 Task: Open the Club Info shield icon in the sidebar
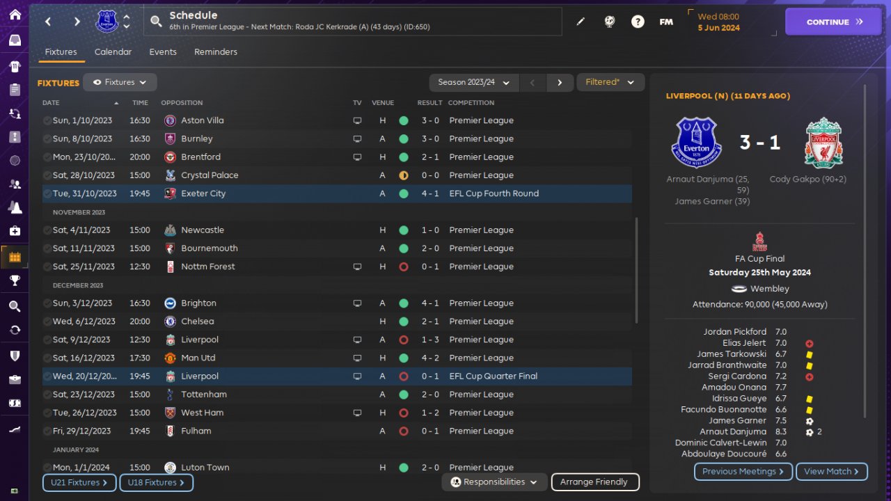point(15,356)
